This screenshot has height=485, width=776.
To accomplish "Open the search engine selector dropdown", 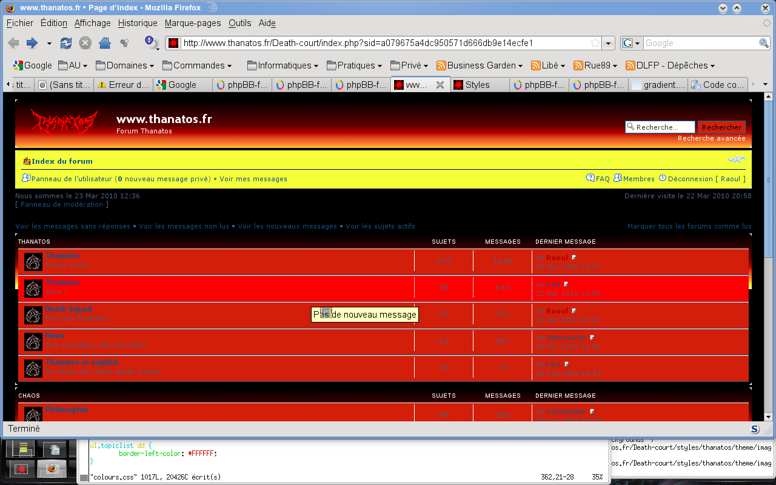I will [632, 43].
